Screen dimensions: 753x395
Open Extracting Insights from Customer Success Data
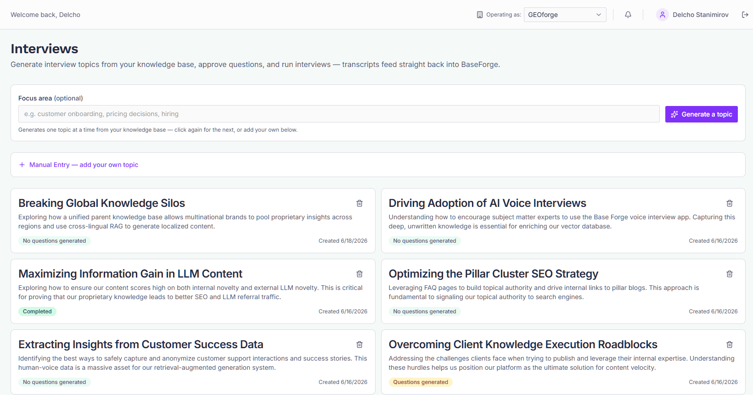coord(141,345)
